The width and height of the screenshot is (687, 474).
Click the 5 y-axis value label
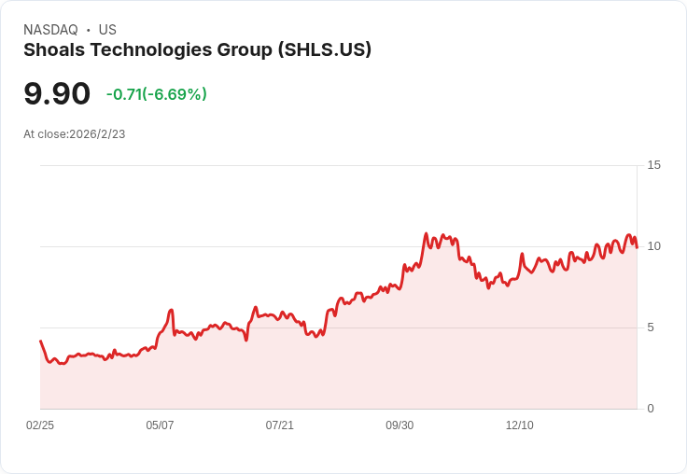click(652, 328)
